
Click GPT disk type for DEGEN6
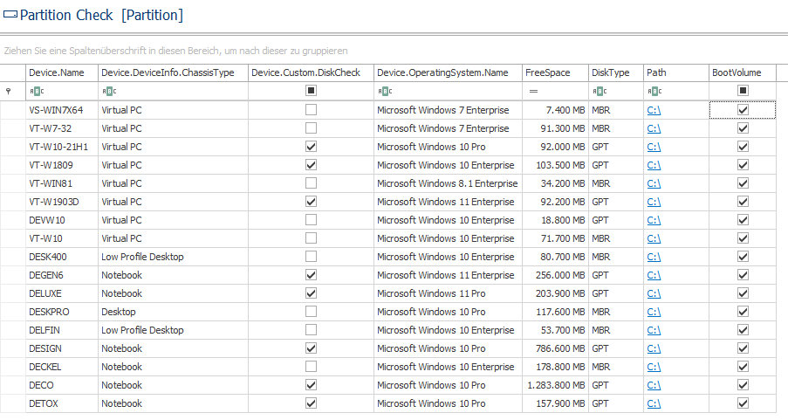tap(616, 275)
